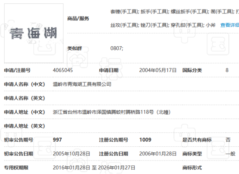This screenshot has height=174, width=239.
Task: Click the 是否共有商标 label
Action: [x=197, y=140]
